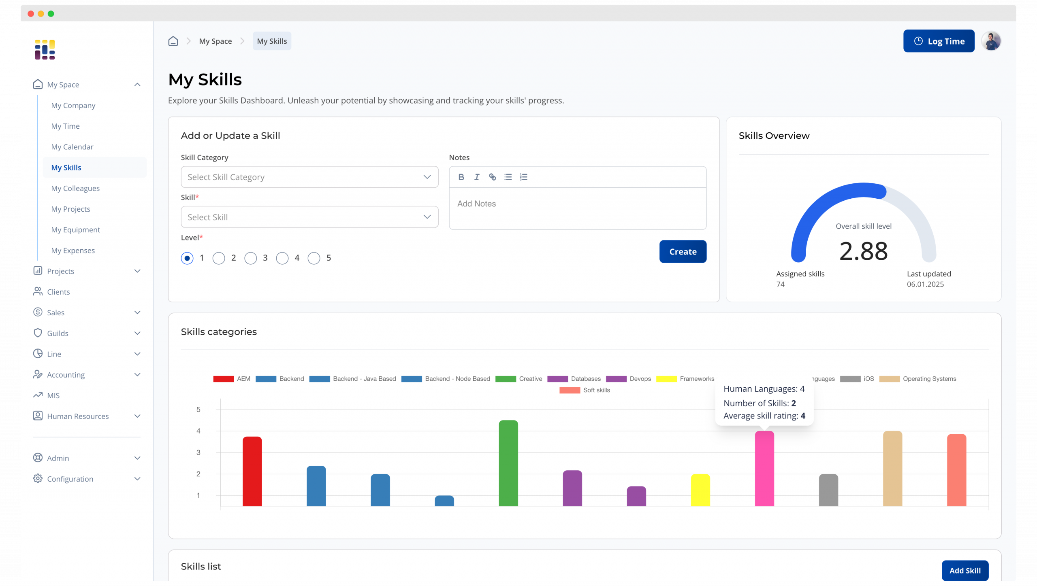Click the Configuration gear icon
Screen dimensions: 1037x586
pyautogui.click(x=38, y=478)
